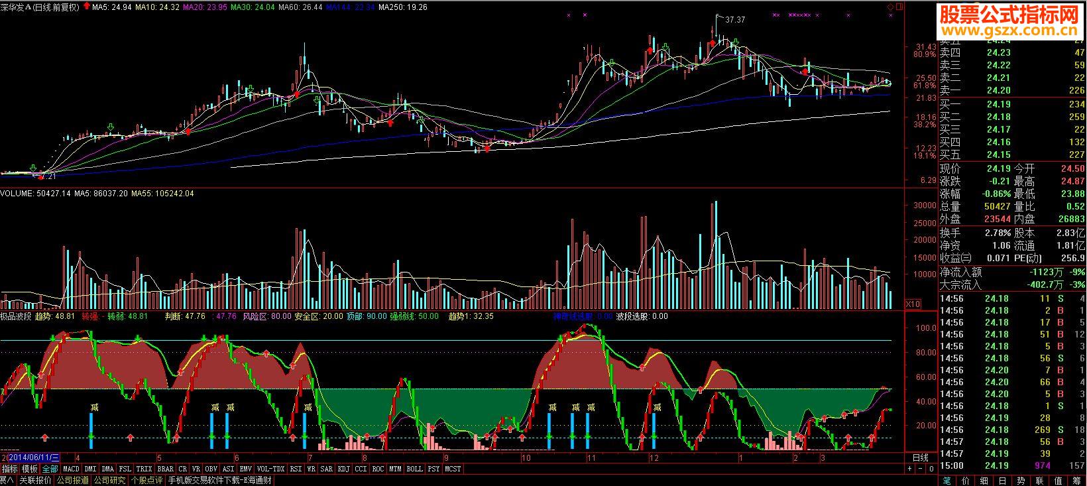Screen dimensions: 1087x486
Task: Switch indicator to VOL-TDX
Action: click(x=270, y=469)
